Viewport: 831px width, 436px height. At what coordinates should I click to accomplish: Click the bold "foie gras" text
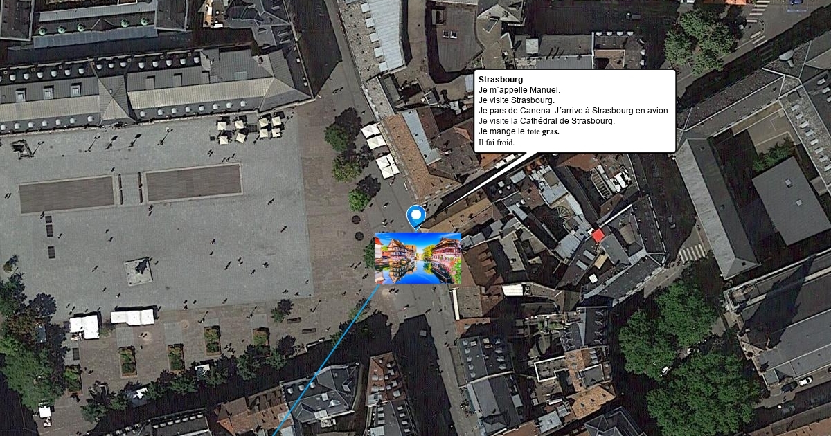pyautogui.click(x=543, y=131)
